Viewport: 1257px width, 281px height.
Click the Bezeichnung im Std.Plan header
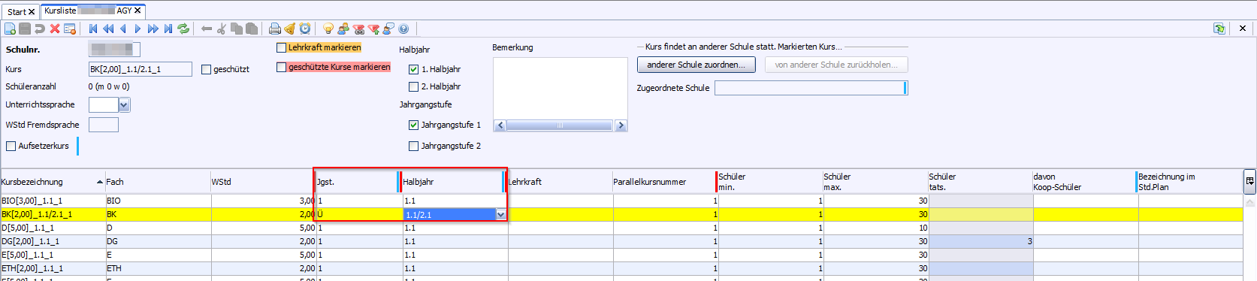tap(1190, 182)
